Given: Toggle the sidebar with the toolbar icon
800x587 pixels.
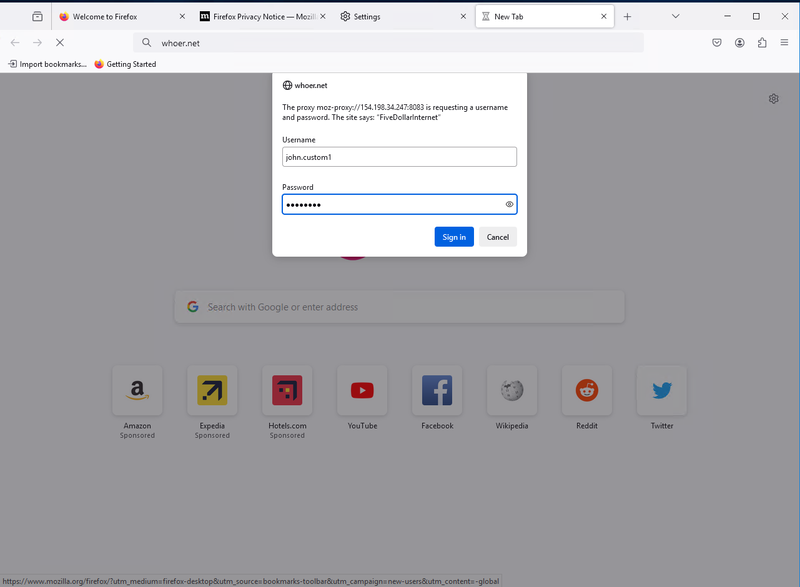Looking at the screenshot, I should [x=37, y=16].
